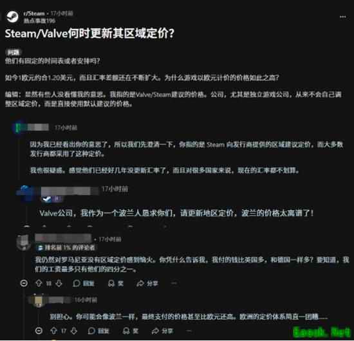Open the top 1% commenter's avatar
The width and height of the screenshot is (354, 341).
point(23,242)
